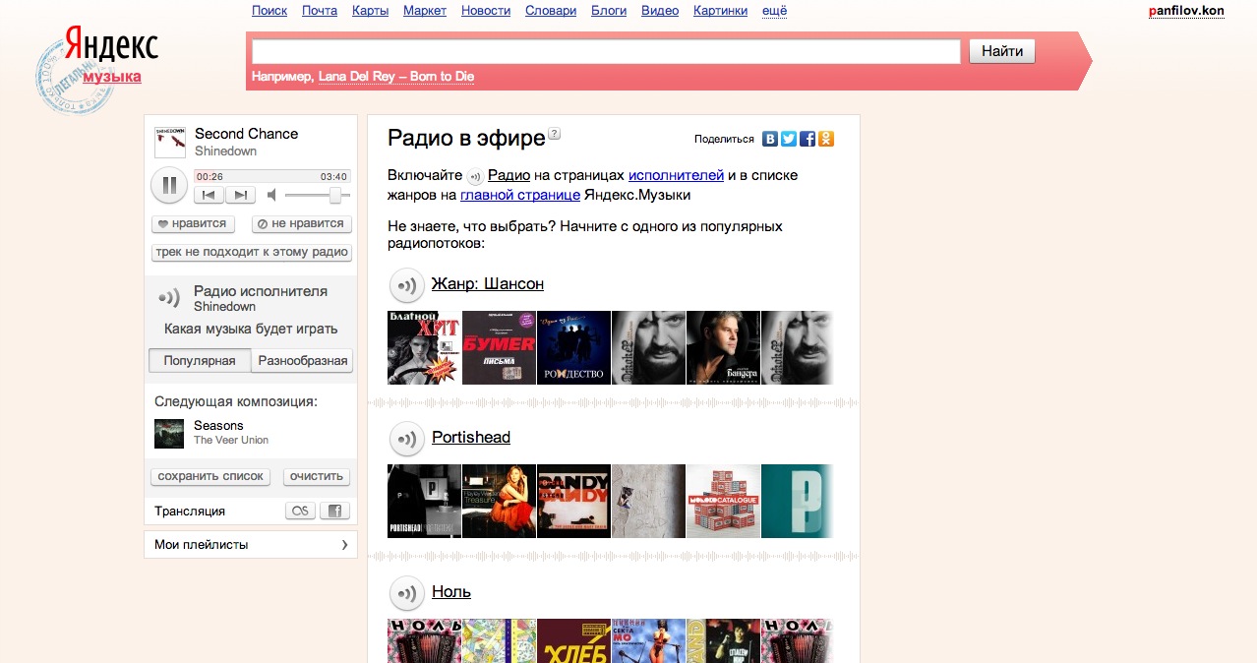Click the Радио link in the description
This screenshot has height=663, width=1257.
pos(509,175)
